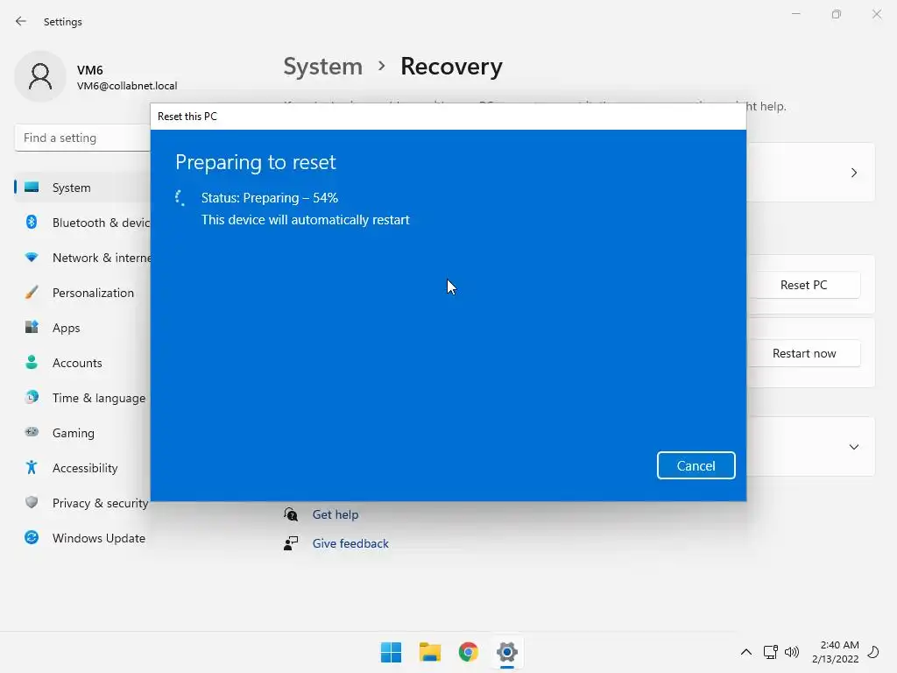Screen dimensions: 897x673
Task: Cancel the PC reset preparation
Action: pyautogui.click(x=696, y=465)
